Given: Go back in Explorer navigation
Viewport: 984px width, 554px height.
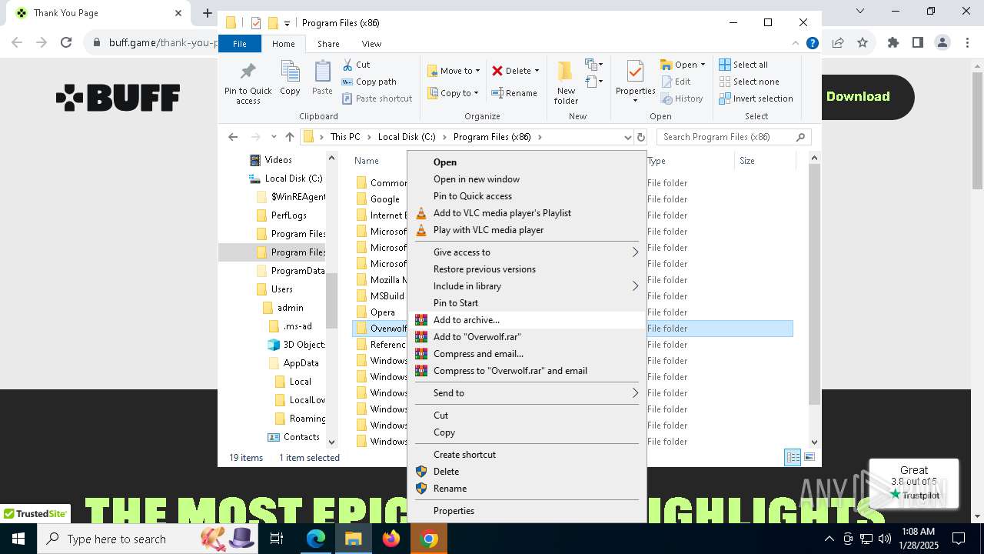Looking at the screenshot, I should tap(233, 137).
